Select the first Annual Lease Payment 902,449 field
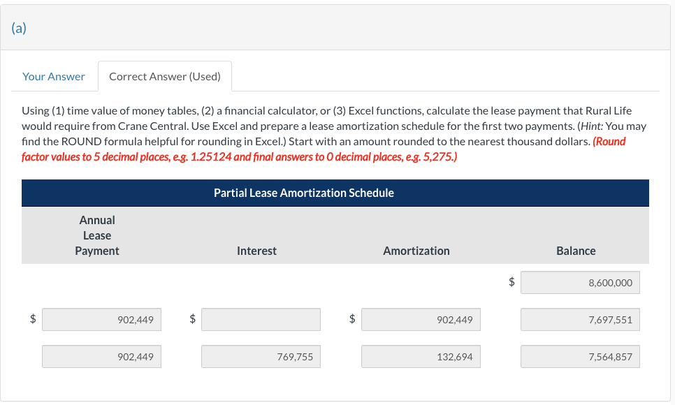 pyautogui.click(x=101, y=319)
